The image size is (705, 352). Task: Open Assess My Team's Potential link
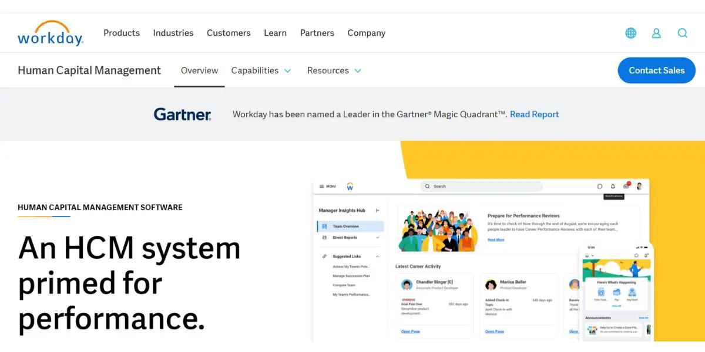click(x=351, y=266)
